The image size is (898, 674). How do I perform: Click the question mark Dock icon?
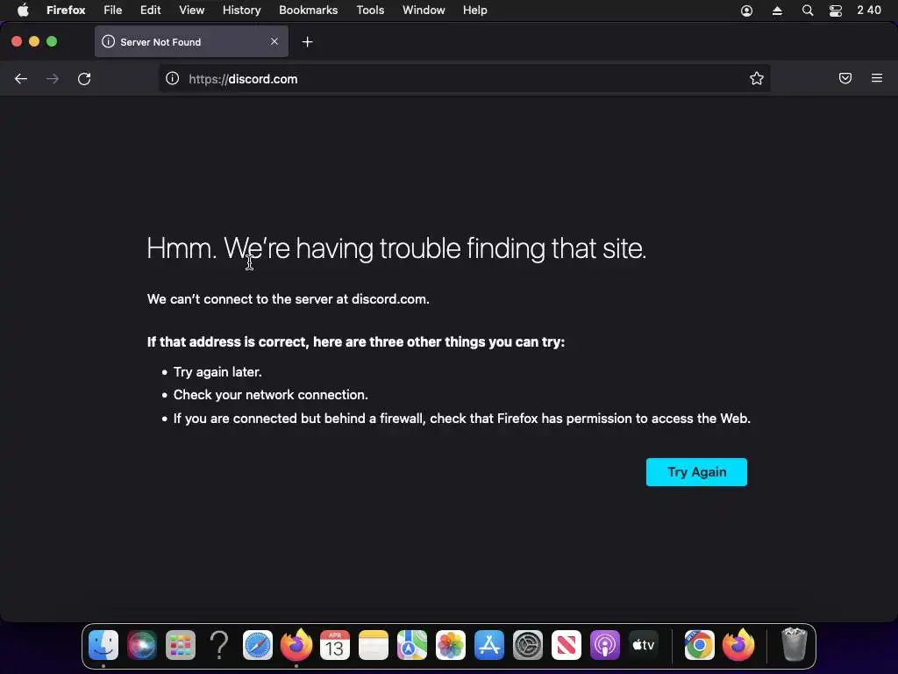(x=219, y=645)
